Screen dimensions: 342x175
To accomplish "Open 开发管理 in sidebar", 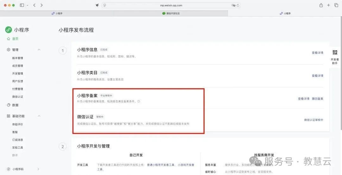I will [17, 73].
